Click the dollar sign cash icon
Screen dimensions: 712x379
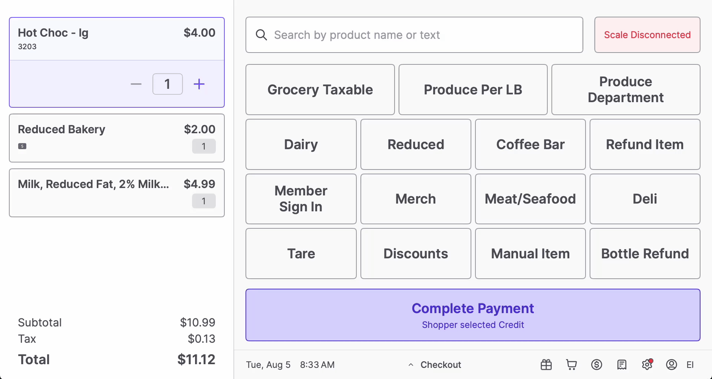pos(596,365)
